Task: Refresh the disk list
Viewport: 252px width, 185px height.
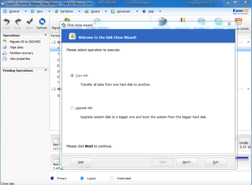Action: tap(42, 21)
